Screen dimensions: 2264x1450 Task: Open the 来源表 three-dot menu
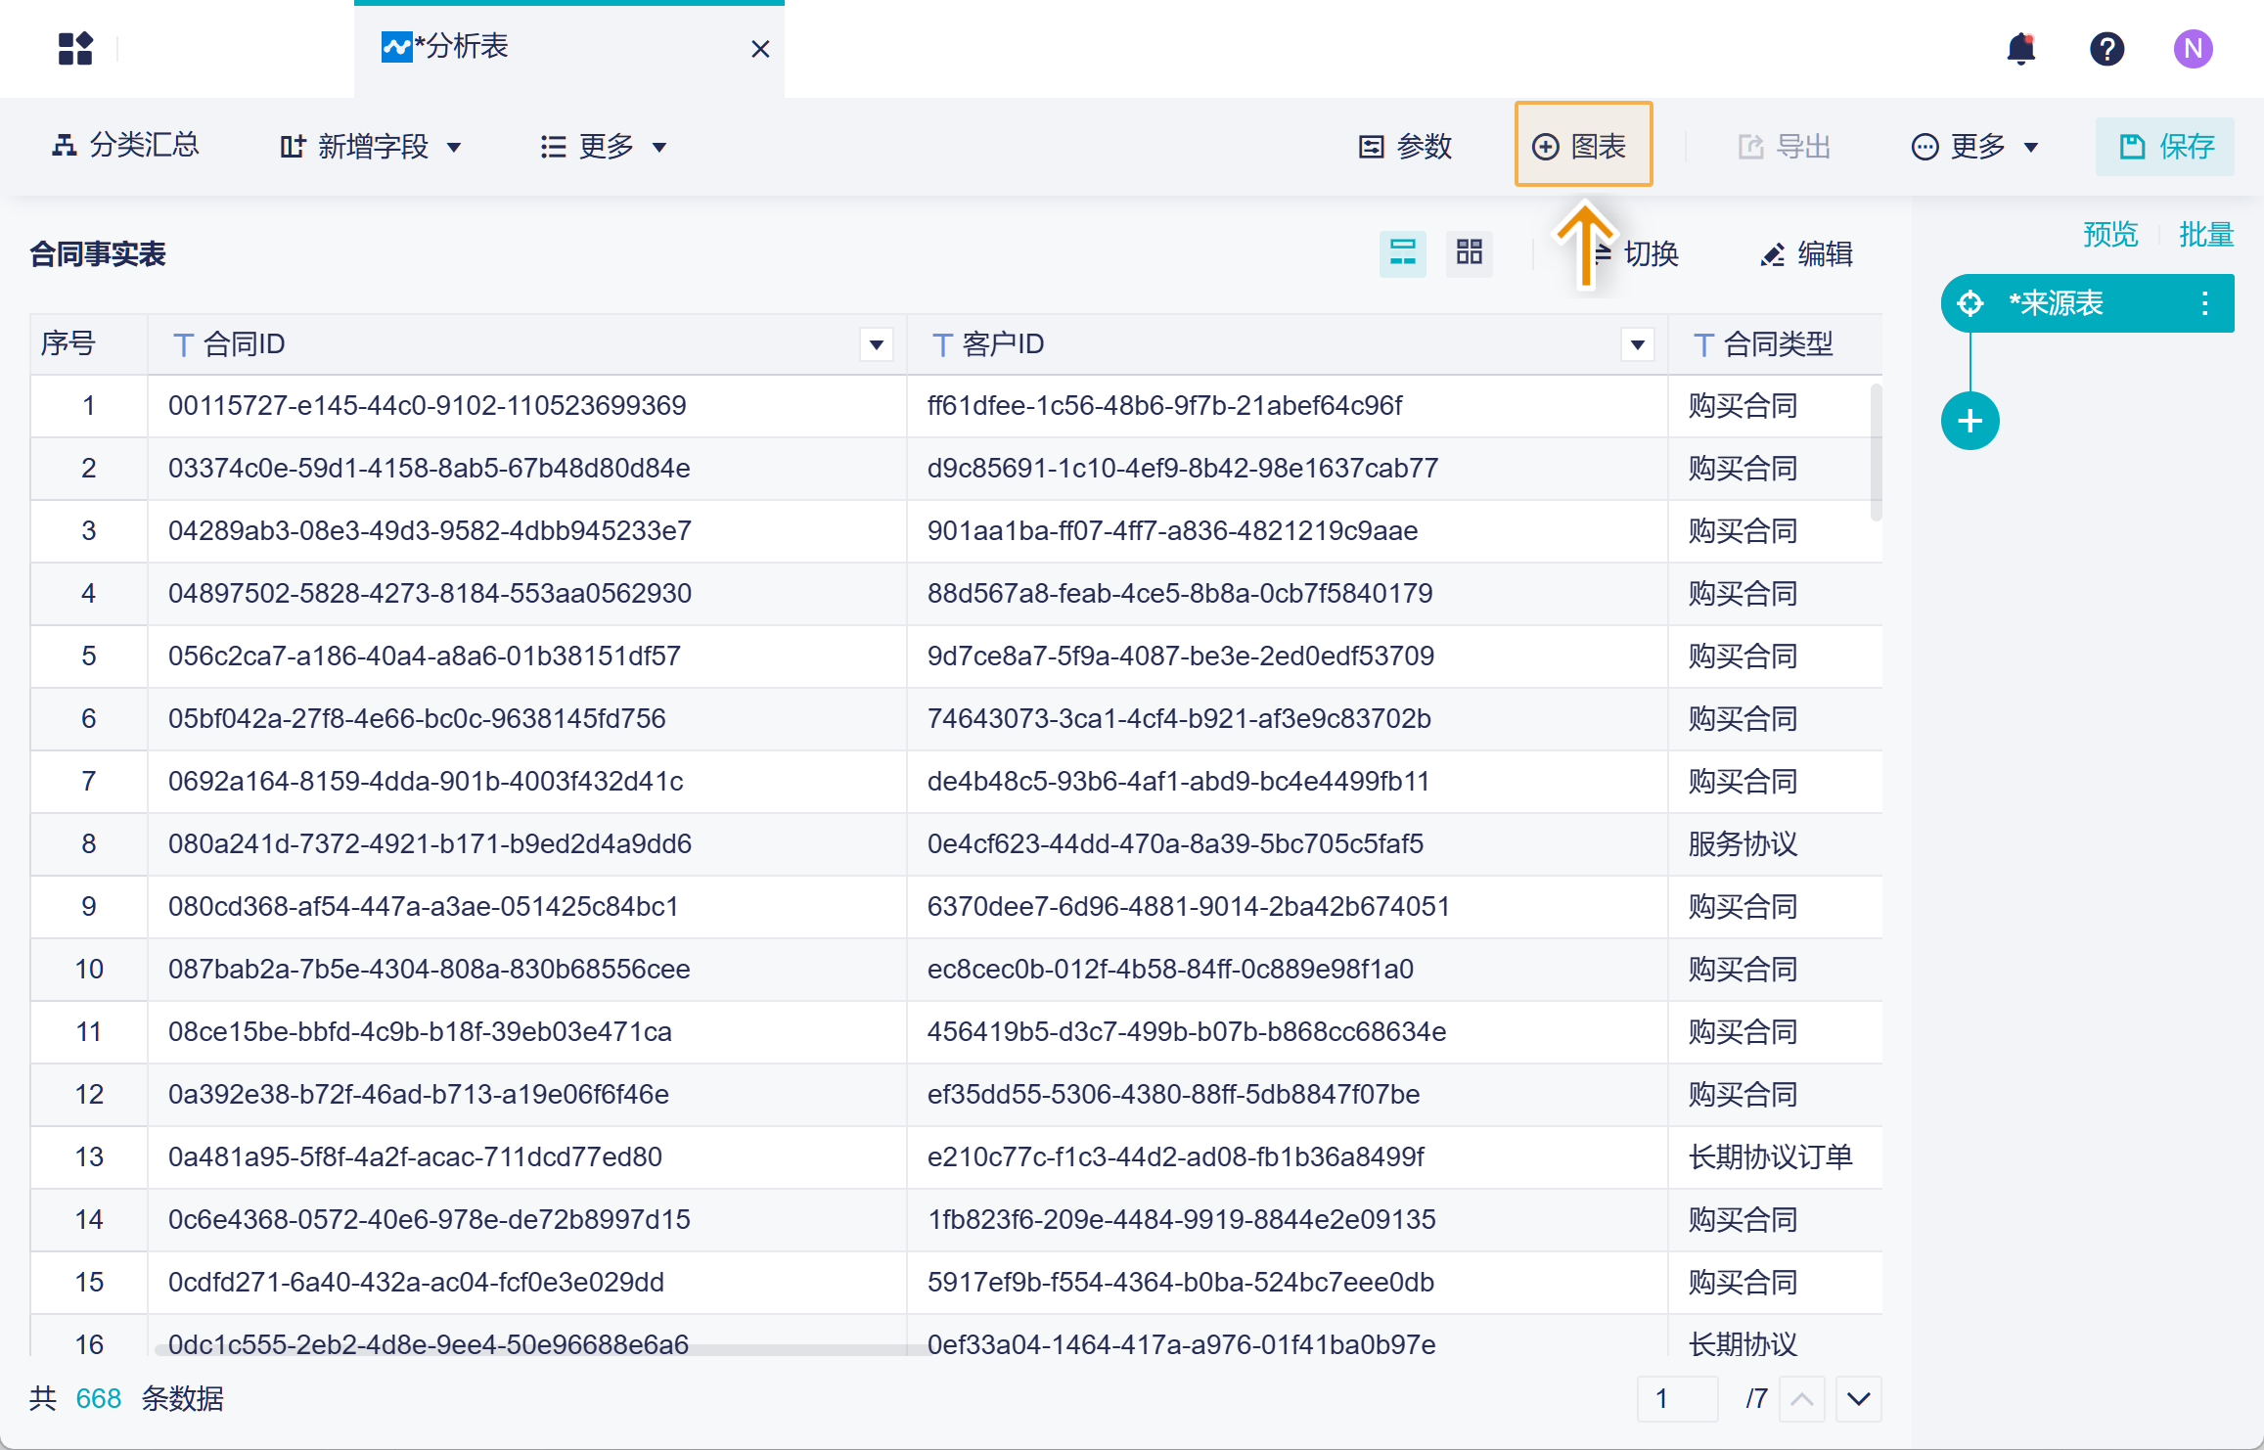tap(2204, 303)
